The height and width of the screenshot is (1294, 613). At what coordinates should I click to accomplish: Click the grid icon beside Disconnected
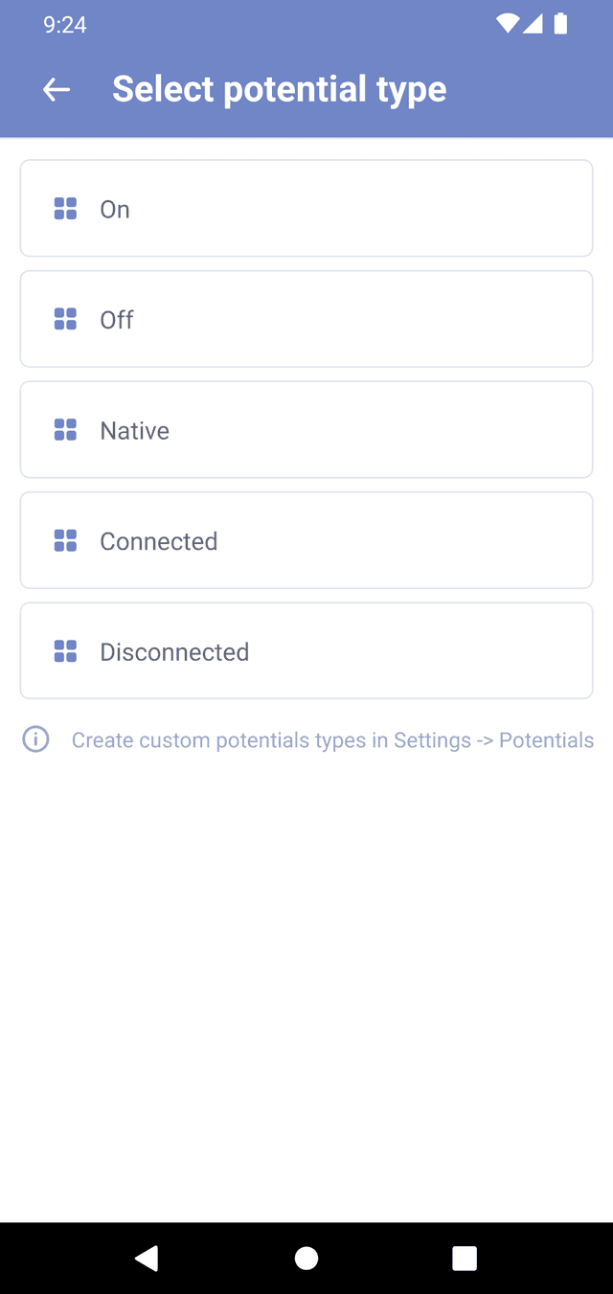[x=65, y=651]
